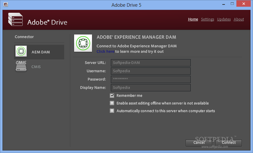
Task: Open the title bar application icon menu
Action: (6, 4)
